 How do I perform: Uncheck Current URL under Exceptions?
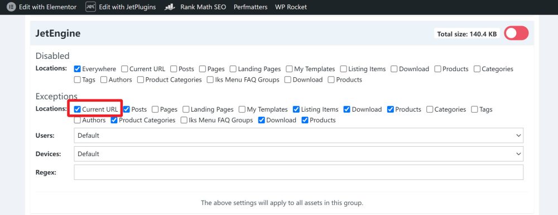tap(77, 109)
